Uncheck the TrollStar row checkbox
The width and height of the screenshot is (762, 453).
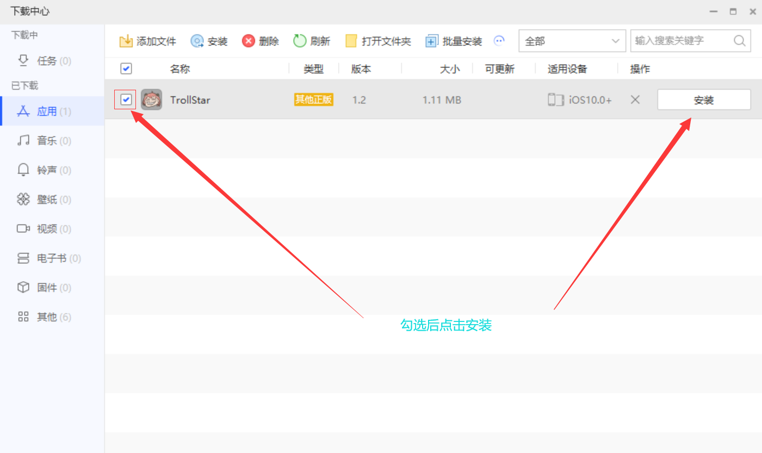click(x=126, y=100)
